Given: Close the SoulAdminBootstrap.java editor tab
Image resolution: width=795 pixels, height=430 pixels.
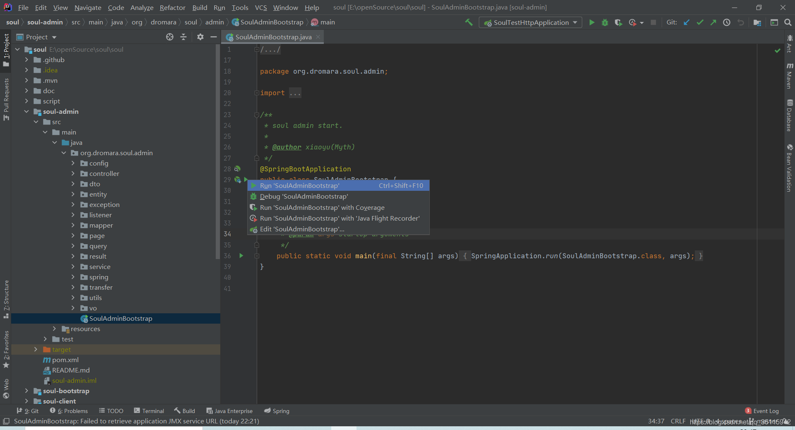Looking at the screenshot, I should pyautogui.click(x=318, y=37).
